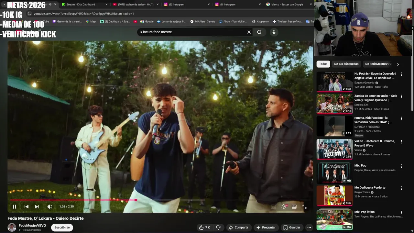This screenshot has height=233, width=414.
Task: Skip to the next video
Action: [x=37, y=206]
